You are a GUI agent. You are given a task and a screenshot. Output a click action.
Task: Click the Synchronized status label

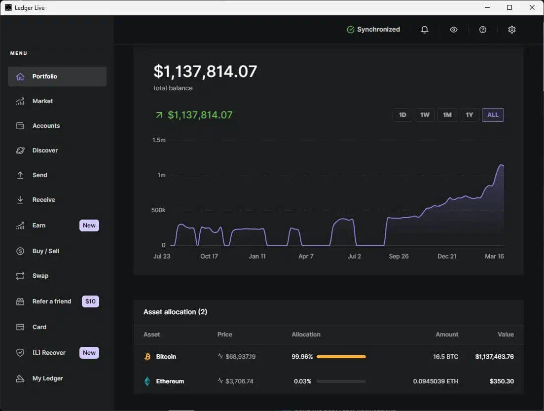(378, 30)
